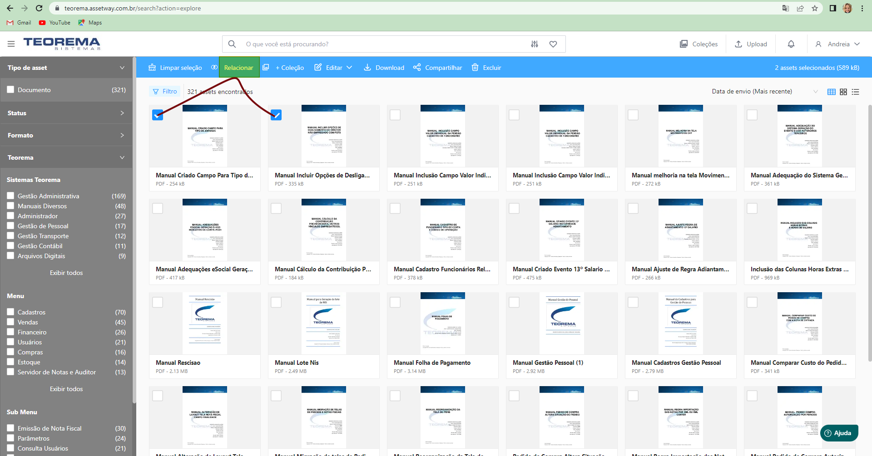Check Arquivos Digitais filter

10,255
